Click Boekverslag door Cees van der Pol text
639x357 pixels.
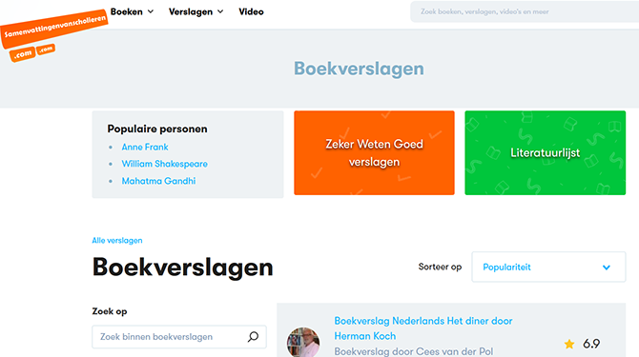[414, 351]
